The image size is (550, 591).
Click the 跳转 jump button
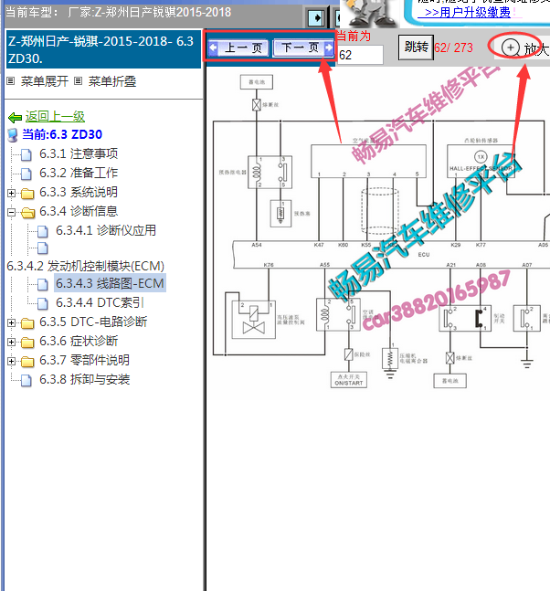pos(416,47)
